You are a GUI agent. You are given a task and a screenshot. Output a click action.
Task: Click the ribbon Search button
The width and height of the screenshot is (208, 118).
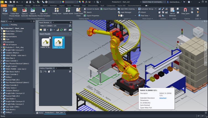tap(88, 12)
